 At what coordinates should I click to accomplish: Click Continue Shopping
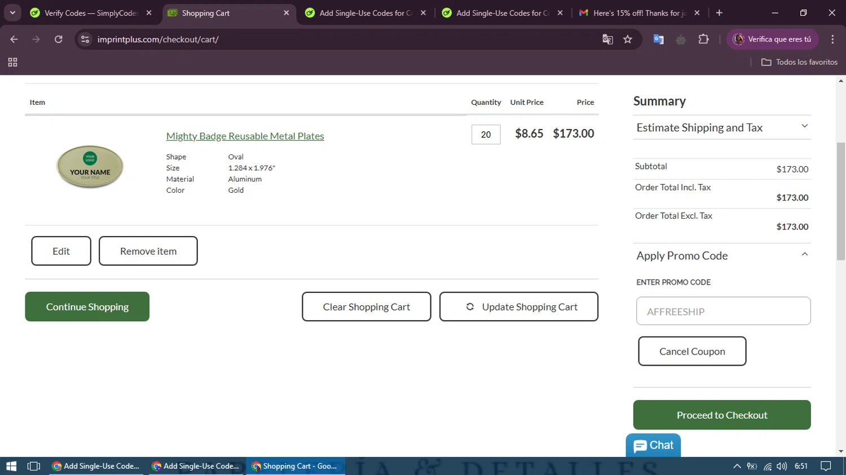click(x=87, y=307)
